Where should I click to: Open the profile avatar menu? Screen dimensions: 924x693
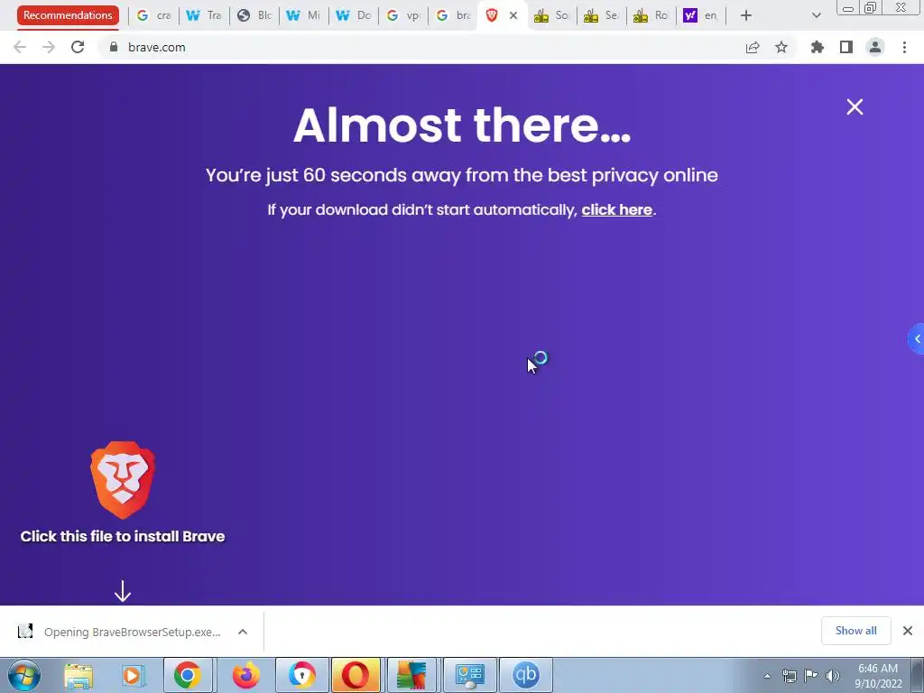point(875,47)
